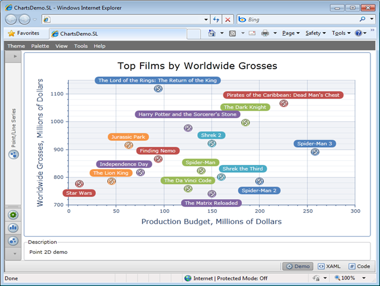Expand the zoom level dropdown arrow

coord(364,278)
